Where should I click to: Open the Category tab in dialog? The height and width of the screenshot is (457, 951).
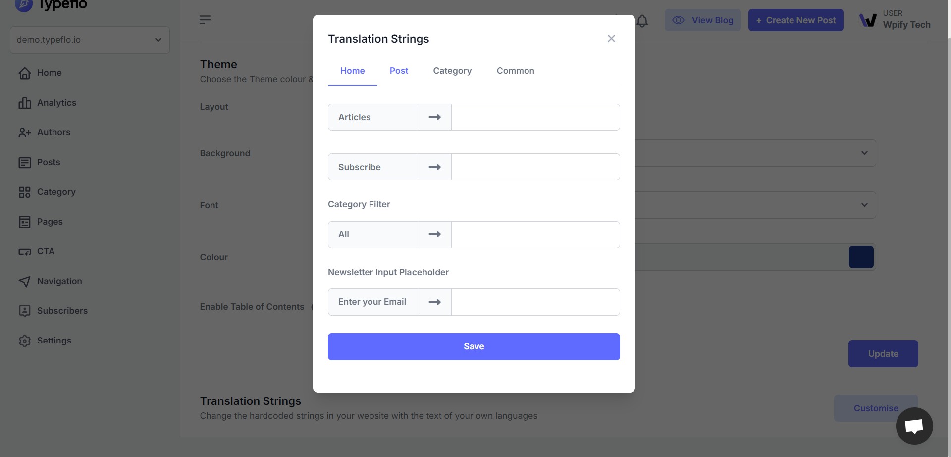pyautogui.click(x=452, y=71)
